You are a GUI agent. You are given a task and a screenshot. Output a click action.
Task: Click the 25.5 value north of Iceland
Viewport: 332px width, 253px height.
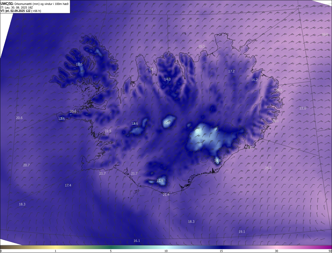(x=202, y=47)
